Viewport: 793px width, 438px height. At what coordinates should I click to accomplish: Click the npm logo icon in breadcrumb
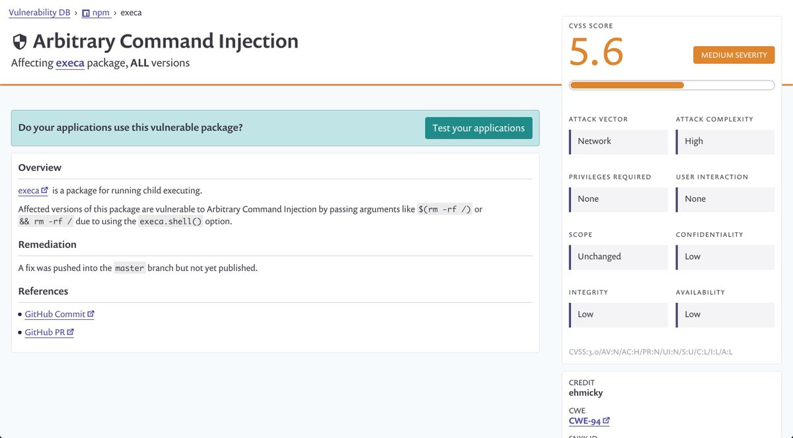86,13
